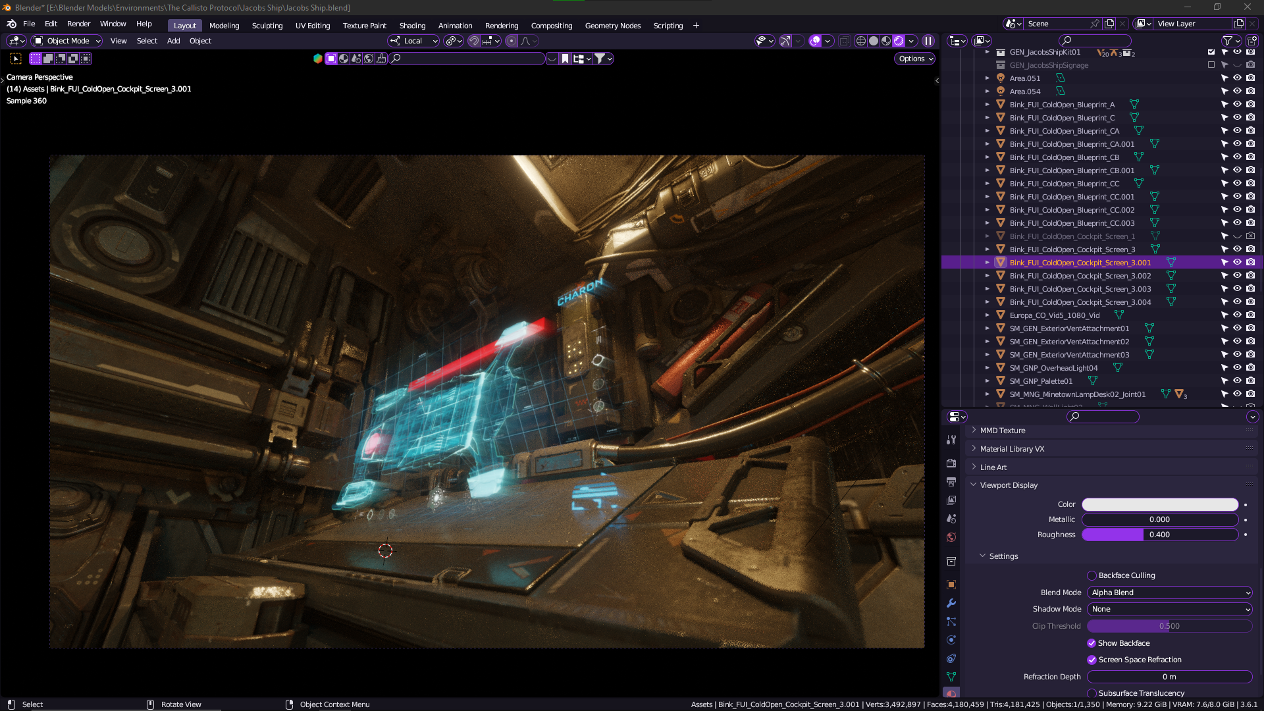Viewport: 1264px width, 711px height.
Task: Disable Screen Space Refraction
Action: 1092,660
